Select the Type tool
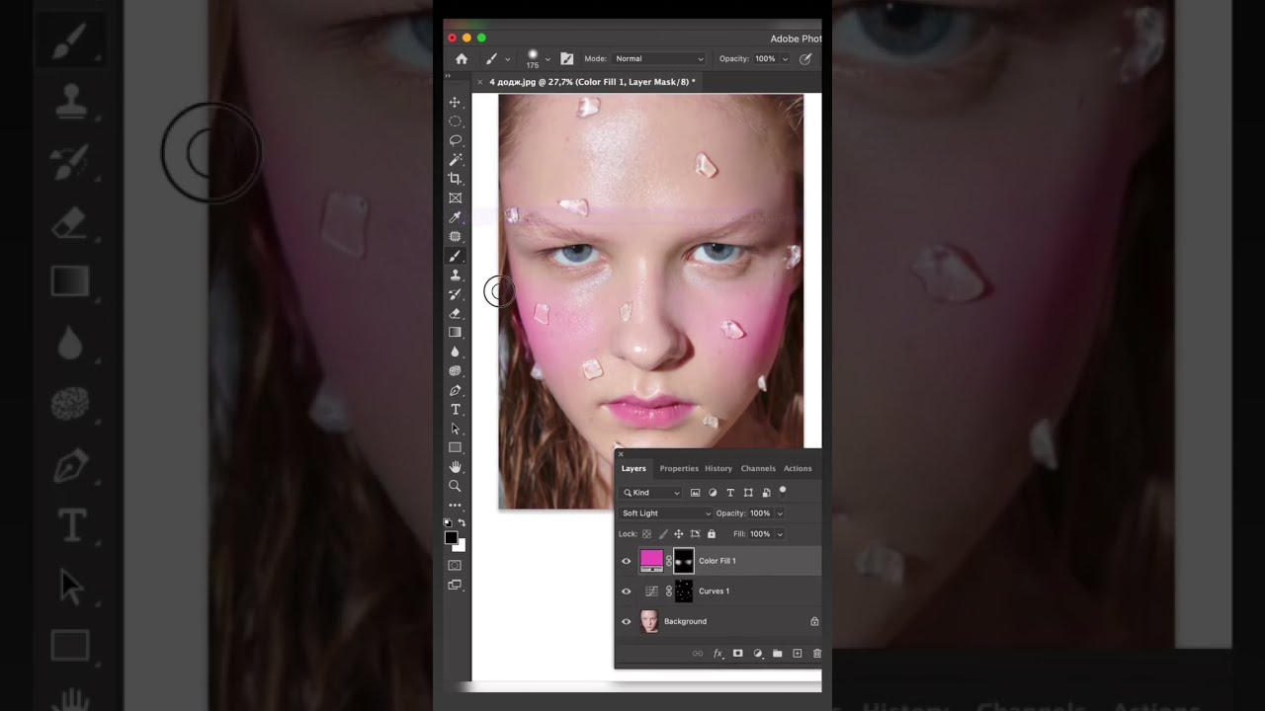 pyautogui.click(x=456, y=410)
